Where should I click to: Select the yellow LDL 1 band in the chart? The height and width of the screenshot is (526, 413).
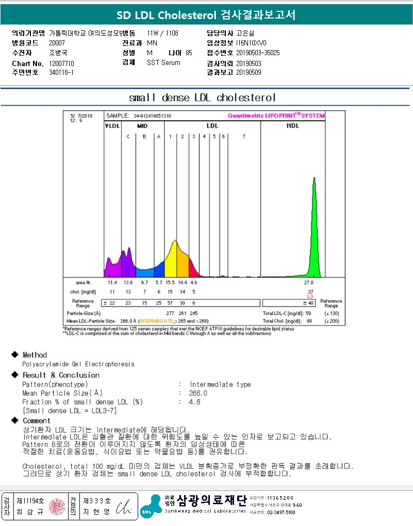point(171,263)
